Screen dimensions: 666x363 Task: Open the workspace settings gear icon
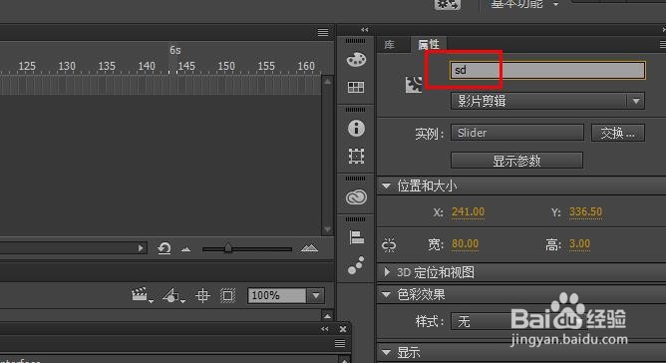(x=448, y=4)
